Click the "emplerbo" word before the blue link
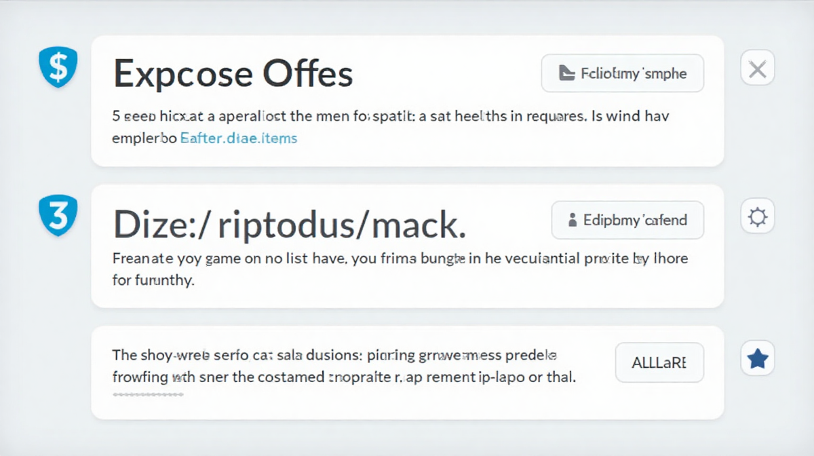 click(144, 138)
